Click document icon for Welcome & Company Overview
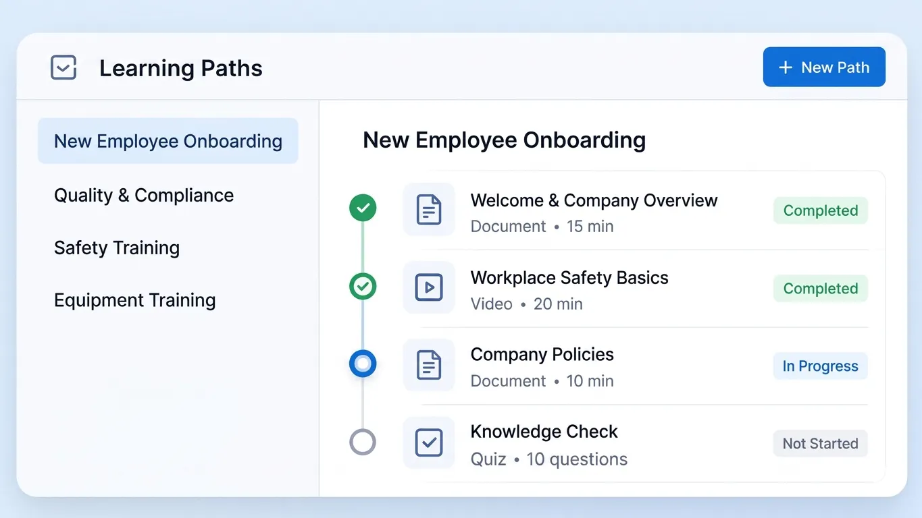The width and height of the screenshot is (922, 518). [x=429, y=210]
